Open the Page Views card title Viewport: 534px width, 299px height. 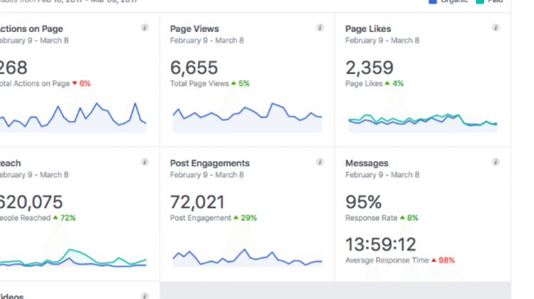click(x=194, y=29)
